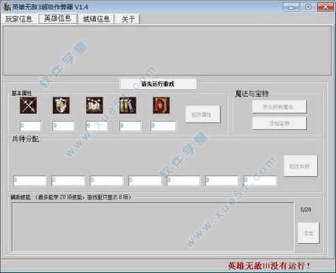The image size is (336, 273).
Task: Focus the seventh troop count field
Action: (260, 180)
